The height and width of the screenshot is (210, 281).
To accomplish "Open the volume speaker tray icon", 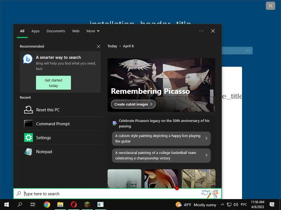I will (x=236, y=205).
